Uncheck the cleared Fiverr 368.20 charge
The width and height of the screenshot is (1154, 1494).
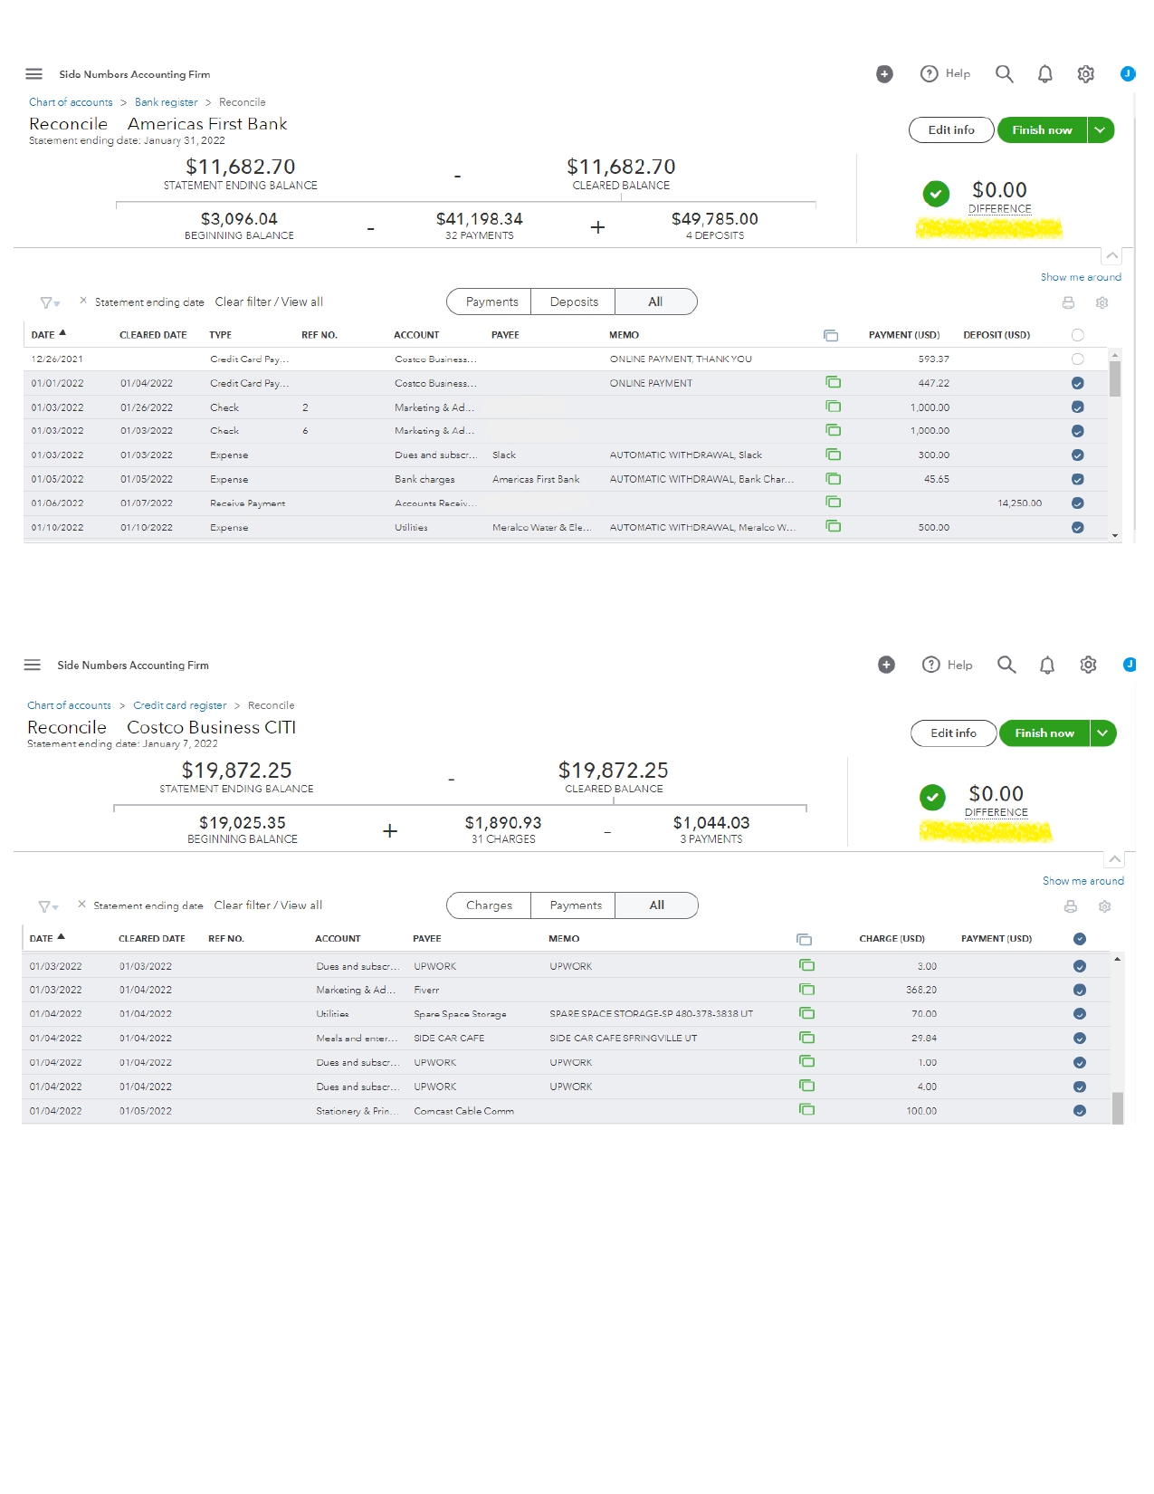pos(1079,991)
